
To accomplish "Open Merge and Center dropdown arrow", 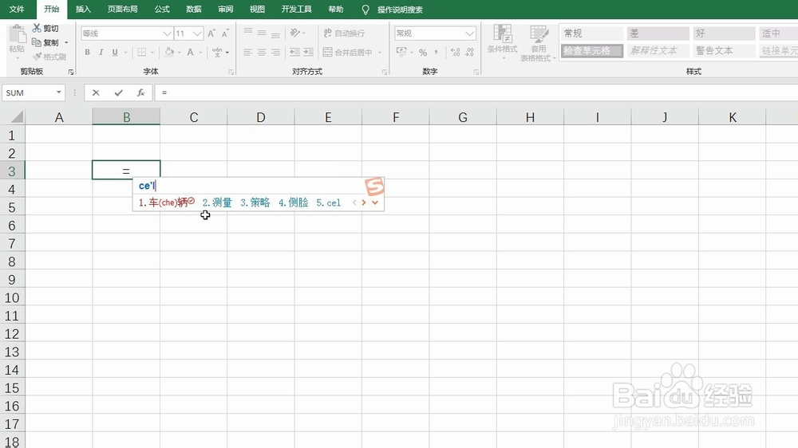I will pyautogui.click(x=380, y=53).
